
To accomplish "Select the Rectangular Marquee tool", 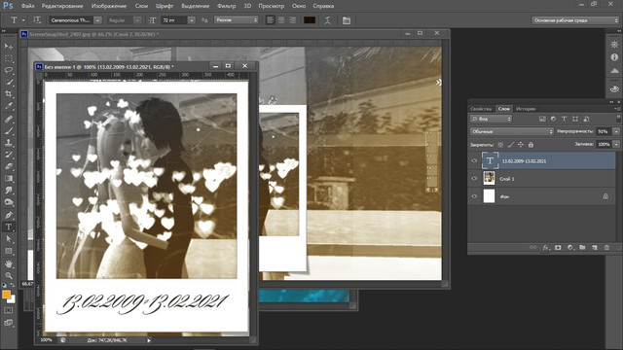I will pos(9,58).
